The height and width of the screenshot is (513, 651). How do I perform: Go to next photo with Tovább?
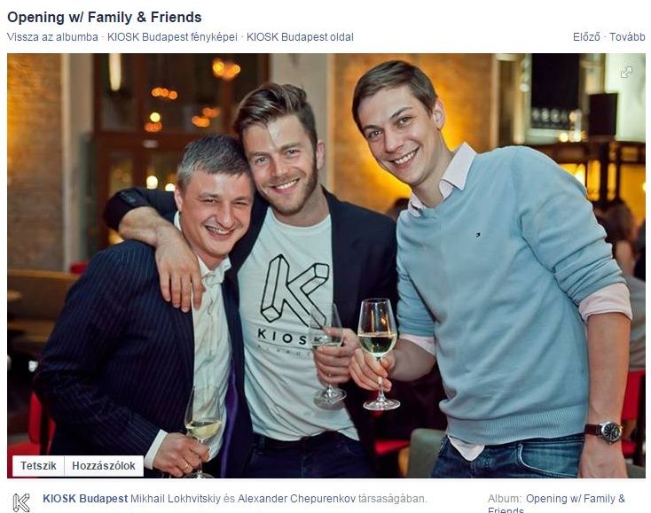(x=627, y=37)
